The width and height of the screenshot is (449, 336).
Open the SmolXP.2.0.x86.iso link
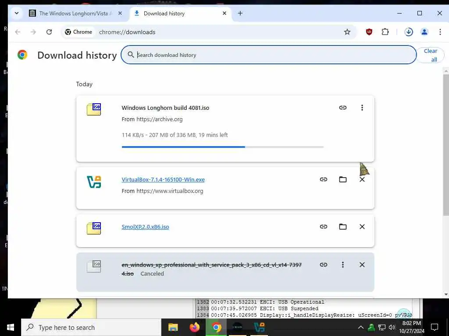coord(145,227)
